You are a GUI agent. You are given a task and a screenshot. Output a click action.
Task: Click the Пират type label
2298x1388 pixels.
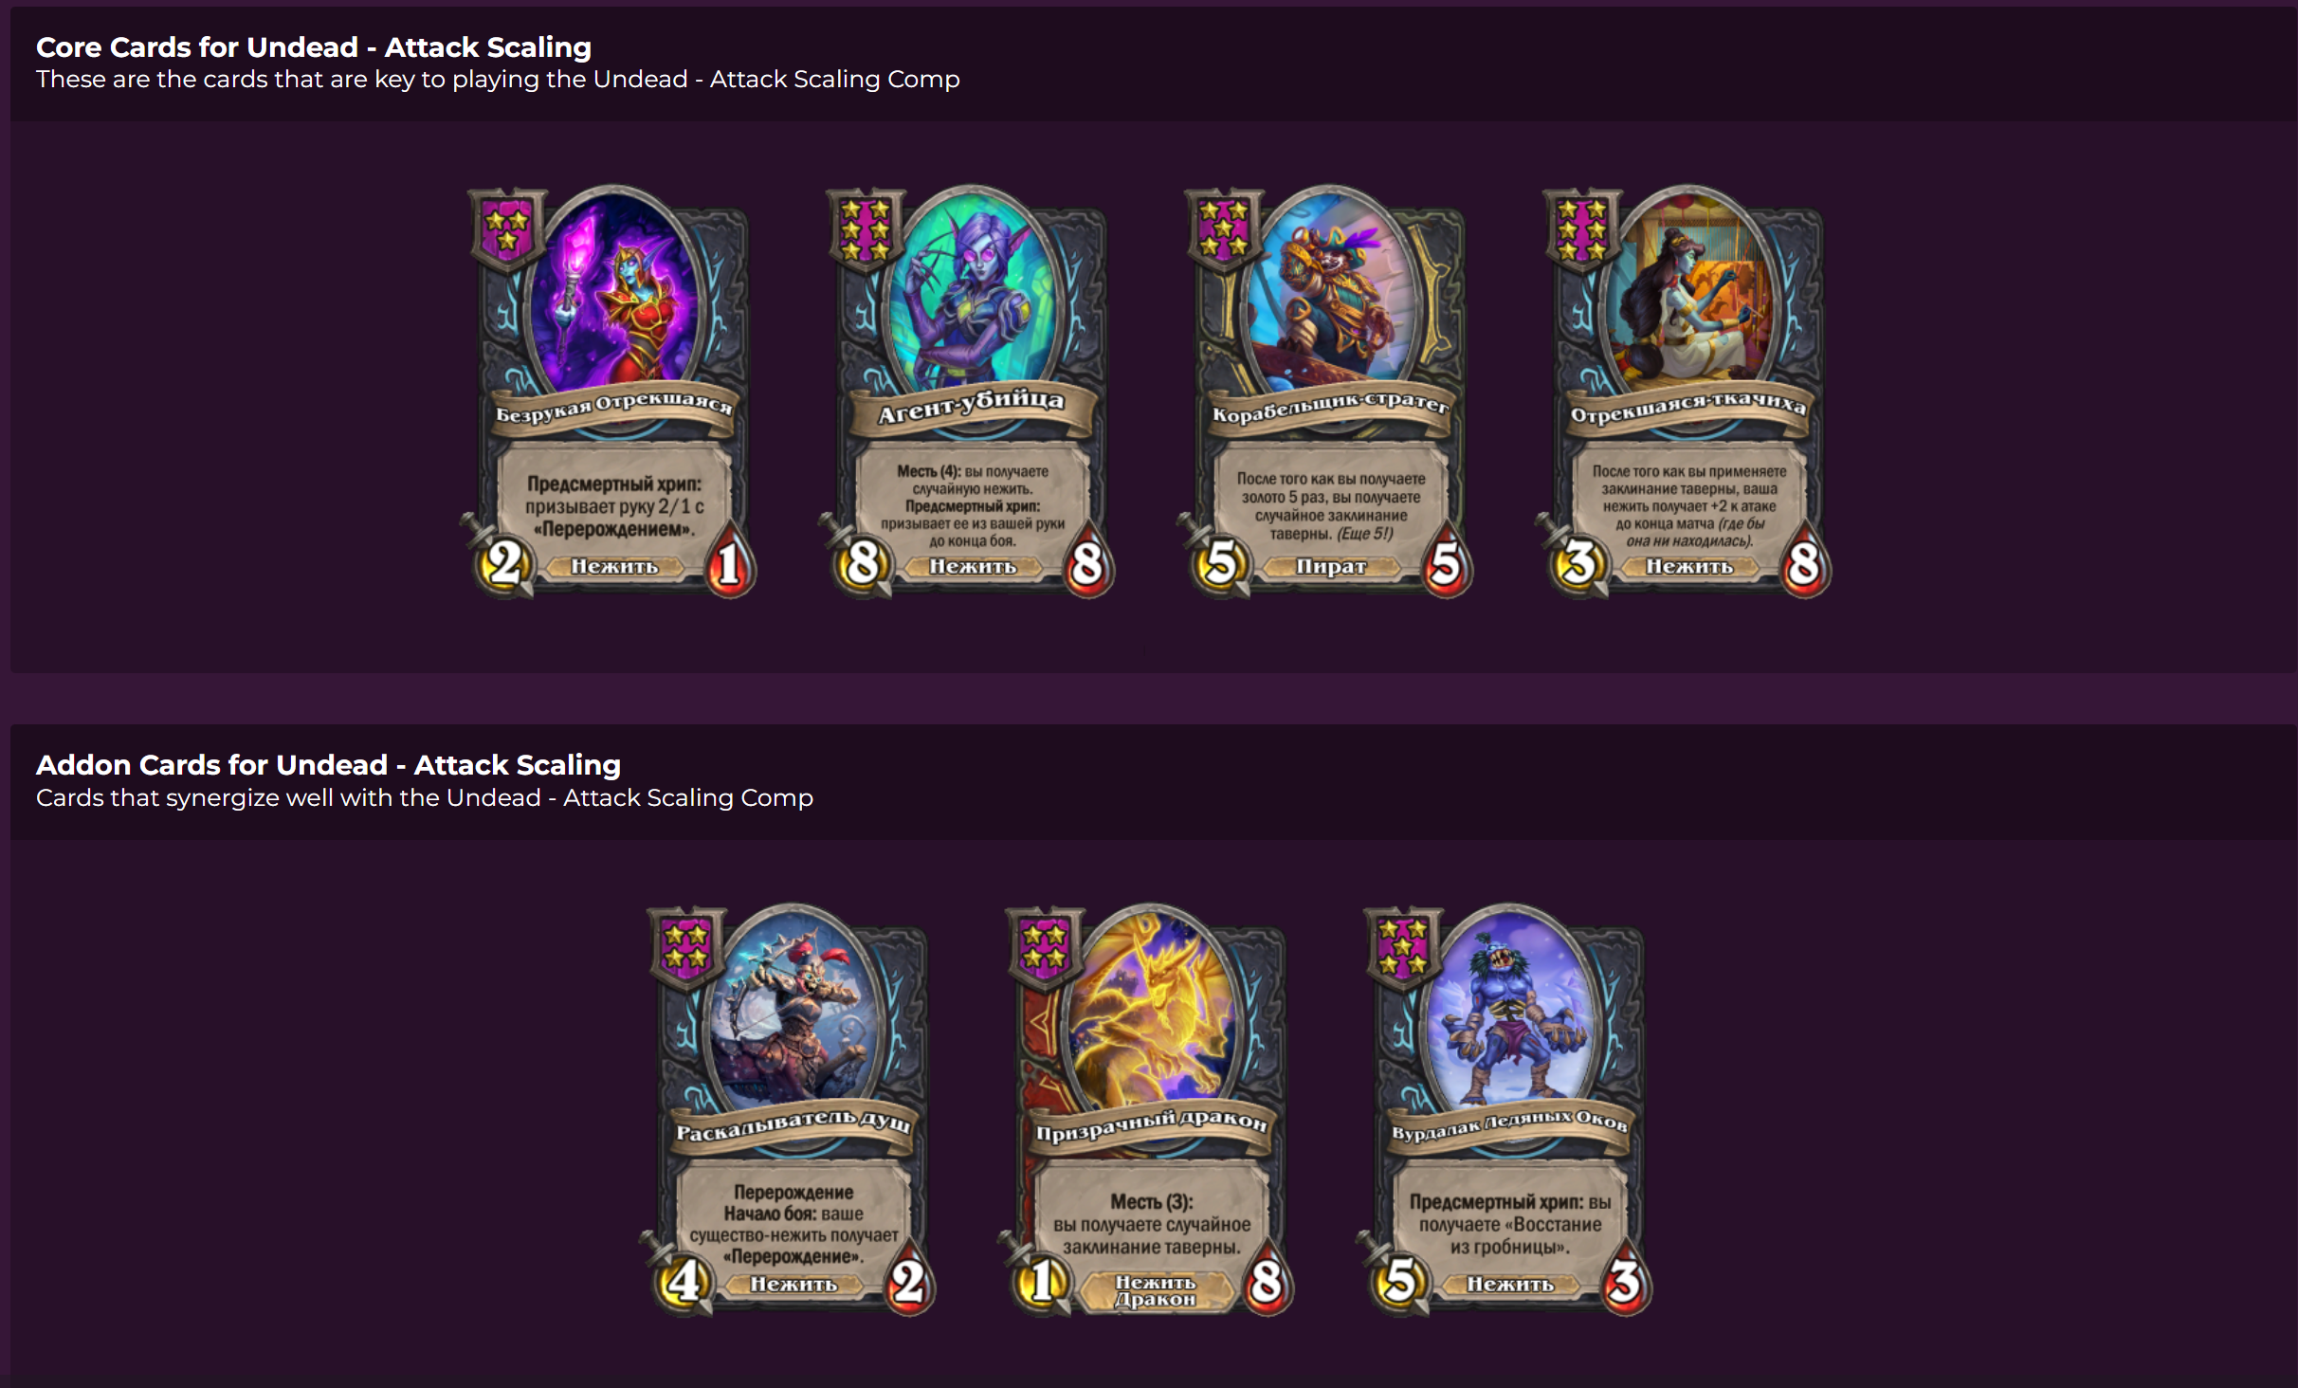click(1331, 566)
